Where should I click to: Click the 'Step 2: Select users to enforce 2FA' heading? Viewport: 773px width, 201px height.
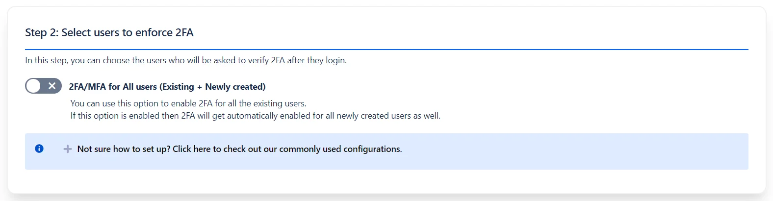(109, 33)
